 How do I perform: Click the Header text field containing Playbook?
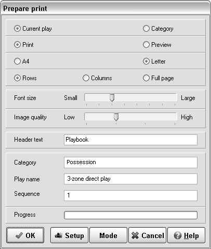pyautogui.click(x=130, y=140)
